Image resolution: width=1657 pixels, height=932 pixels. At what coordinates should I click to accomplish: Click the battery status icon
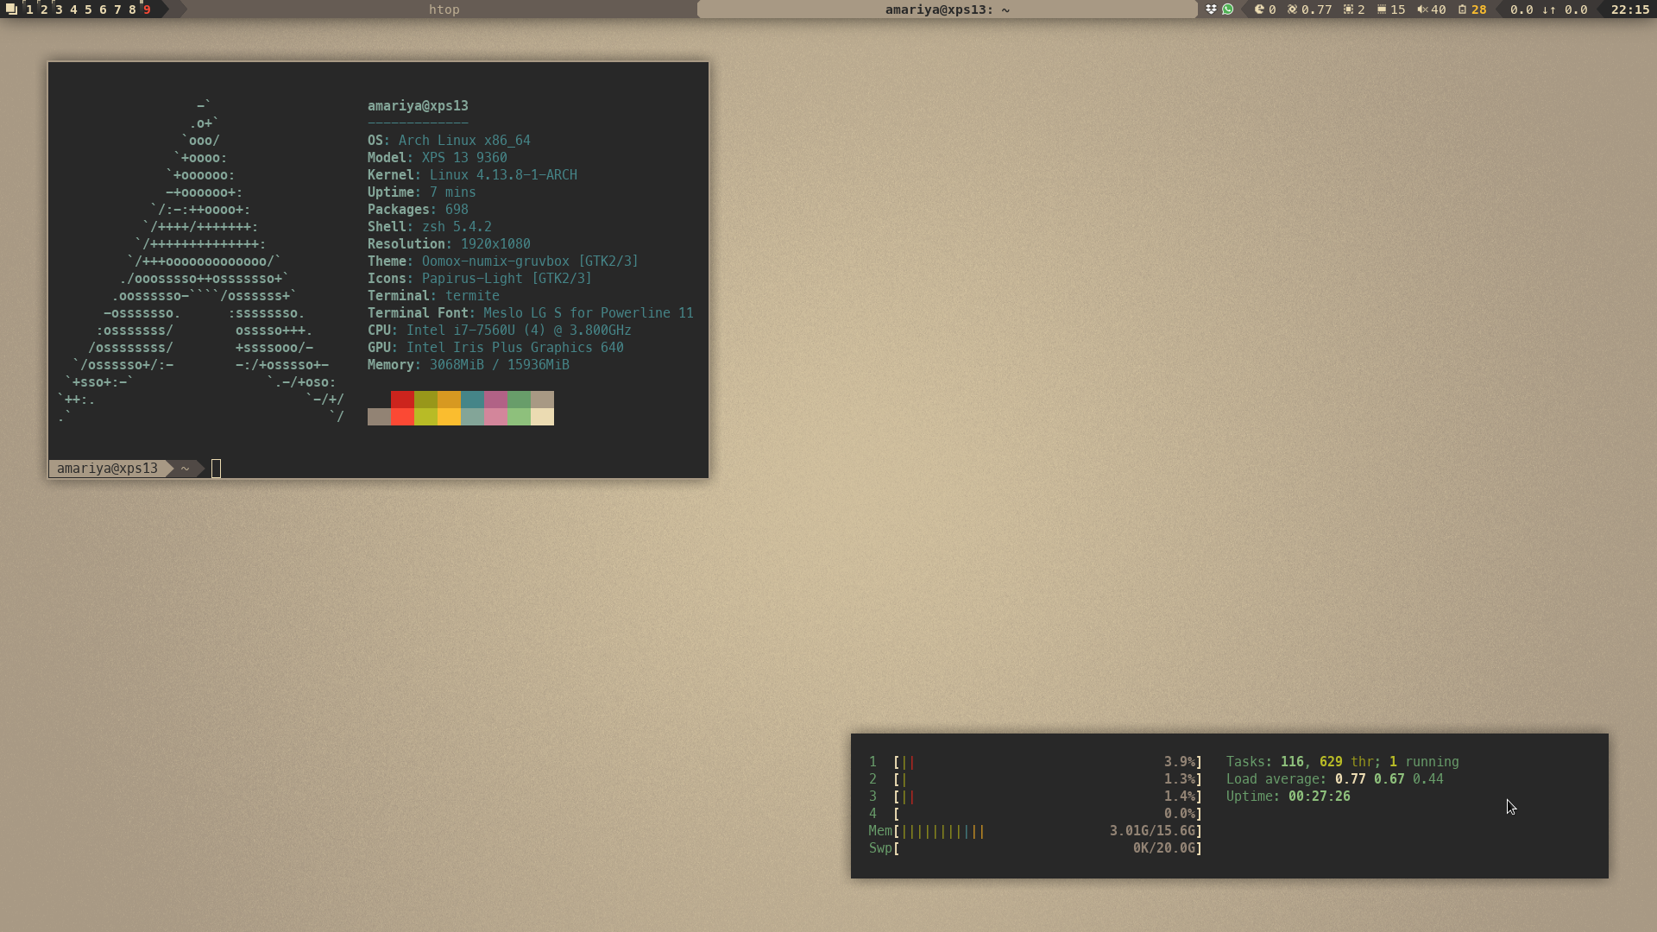pos(1462,9)
